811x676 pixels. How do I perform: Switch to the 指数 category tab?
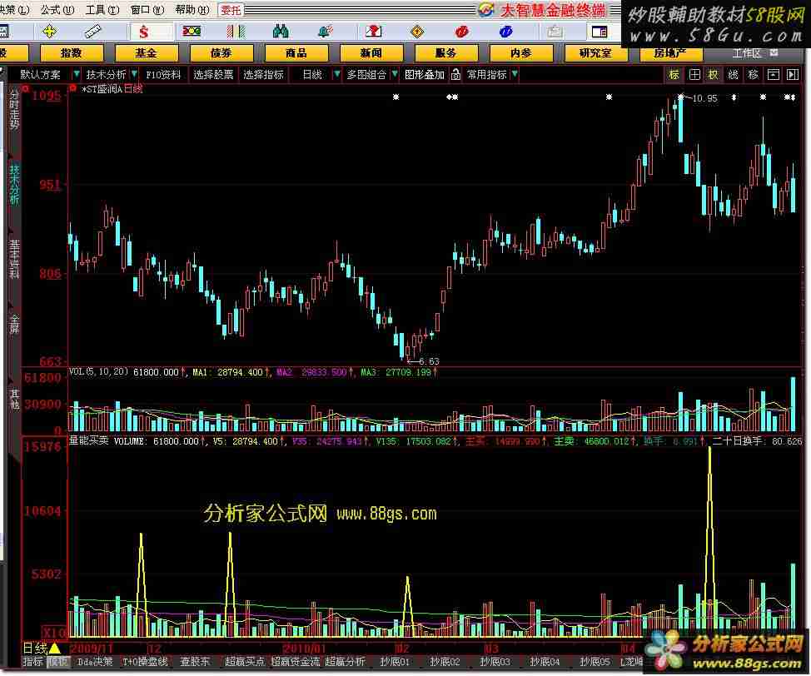point(72,52)
